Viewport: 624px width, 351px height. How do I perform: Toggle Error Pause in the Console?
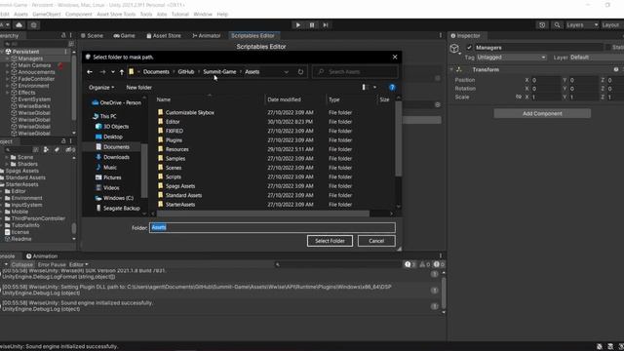click(52, 264)
